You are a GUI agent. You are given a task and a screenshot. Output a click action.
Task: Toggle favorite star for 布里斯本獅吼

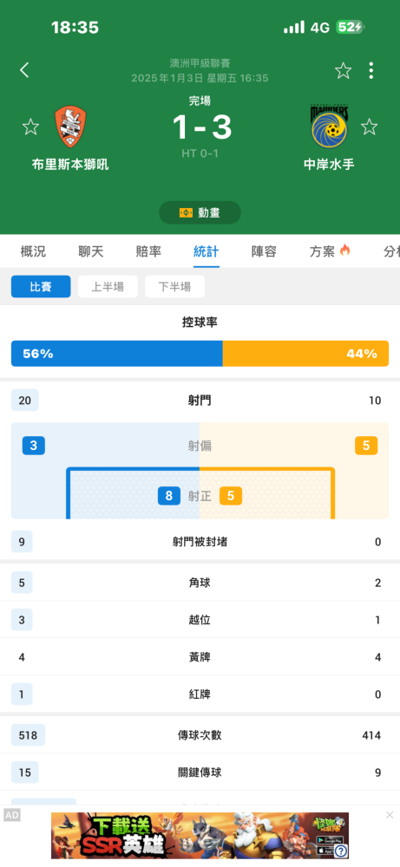[x=30, y=127]
